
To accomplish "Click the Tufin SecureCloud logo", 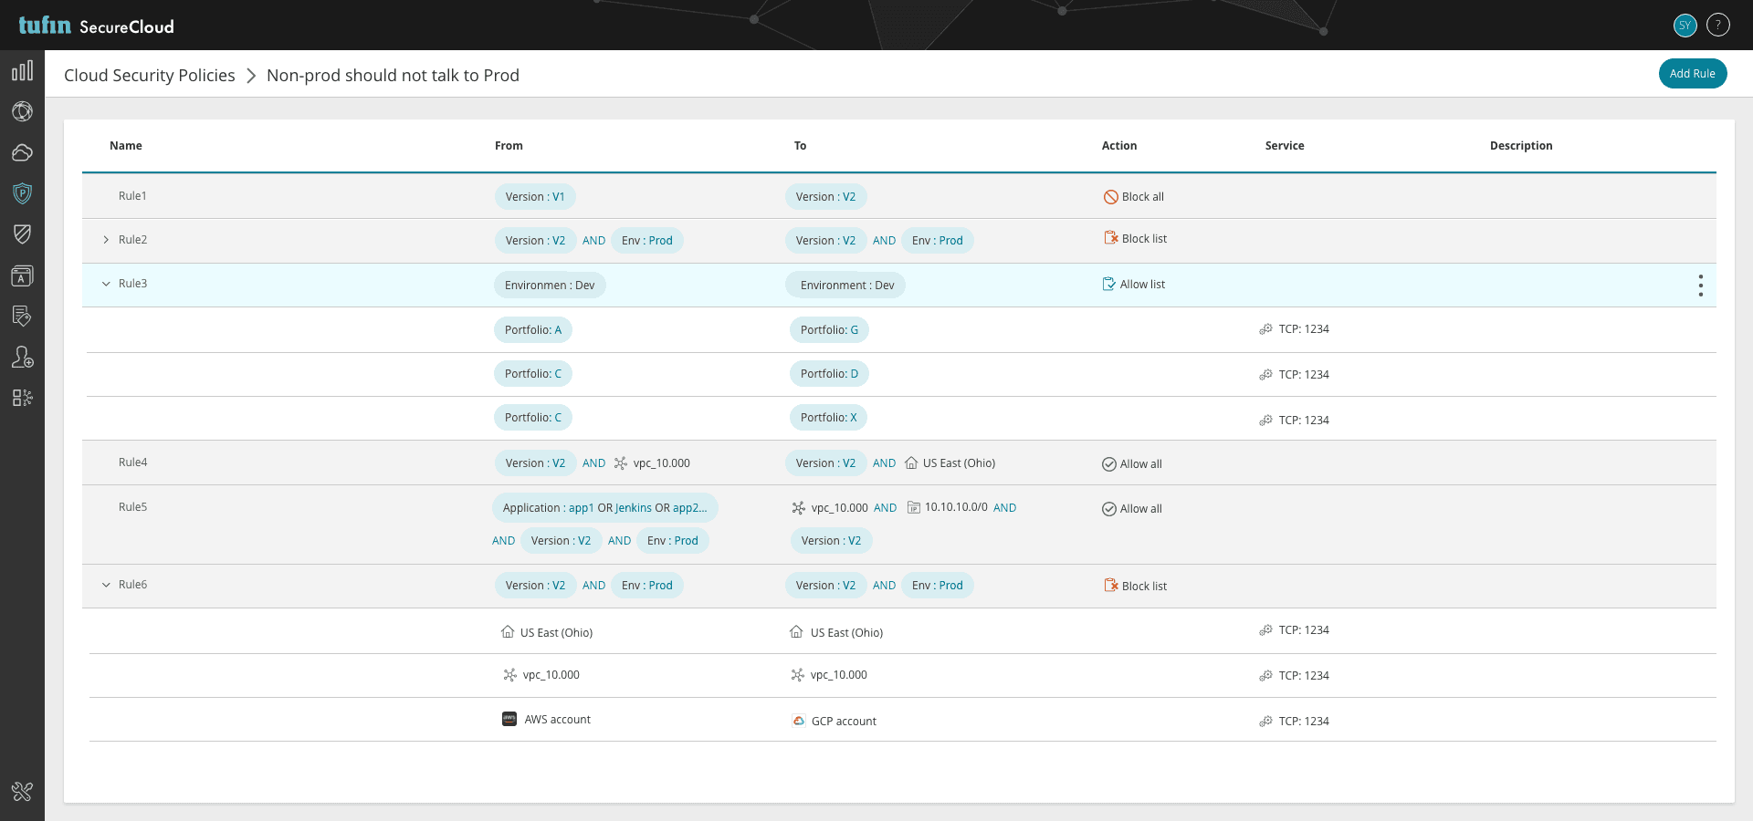I will click(96, 26).
